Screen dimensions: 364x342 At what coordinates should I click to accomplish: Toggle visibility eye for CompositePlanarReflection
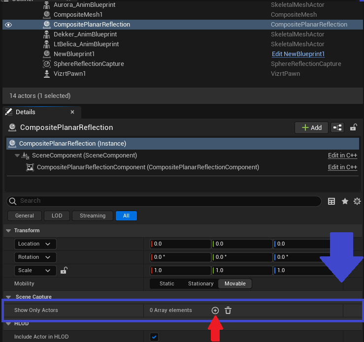(x=8, y=25)
